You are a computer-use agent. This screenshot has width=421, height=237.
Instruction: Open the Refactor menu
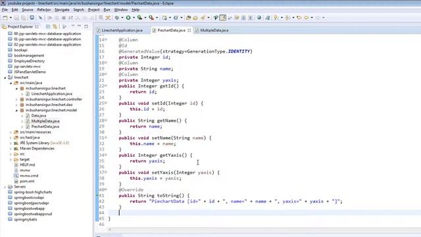click(44, 10)
